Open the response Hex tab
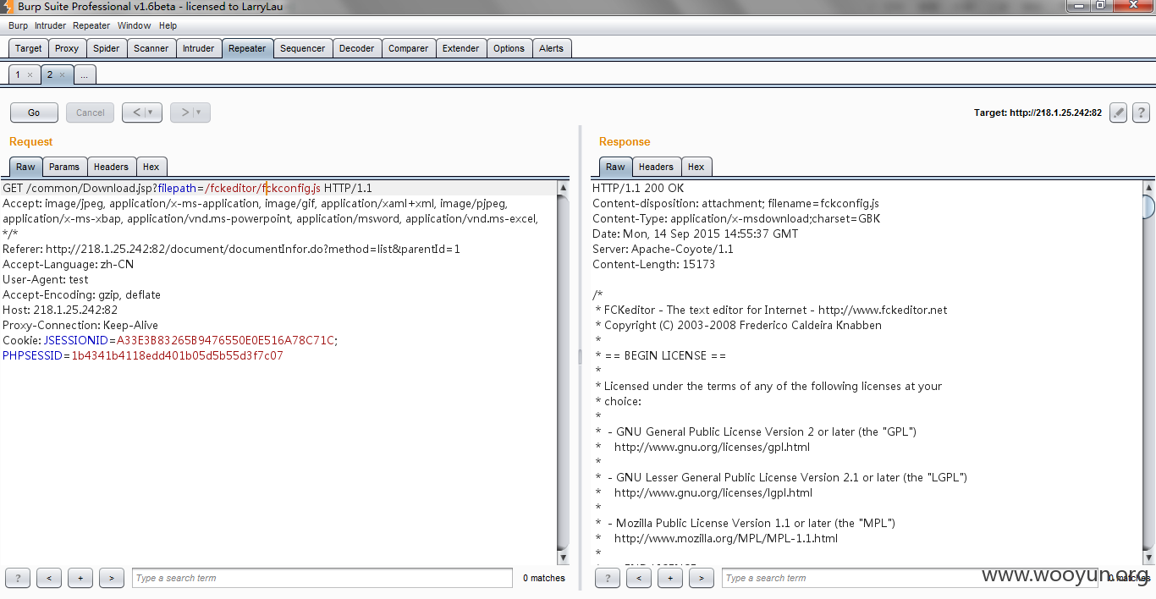 (696, 167)
